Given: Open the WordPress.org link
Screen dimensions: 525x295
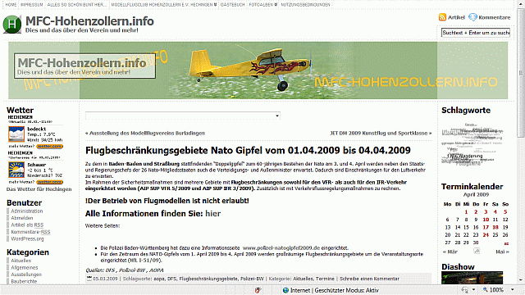Looking at the screenshot, I should [x=27, y=238].
